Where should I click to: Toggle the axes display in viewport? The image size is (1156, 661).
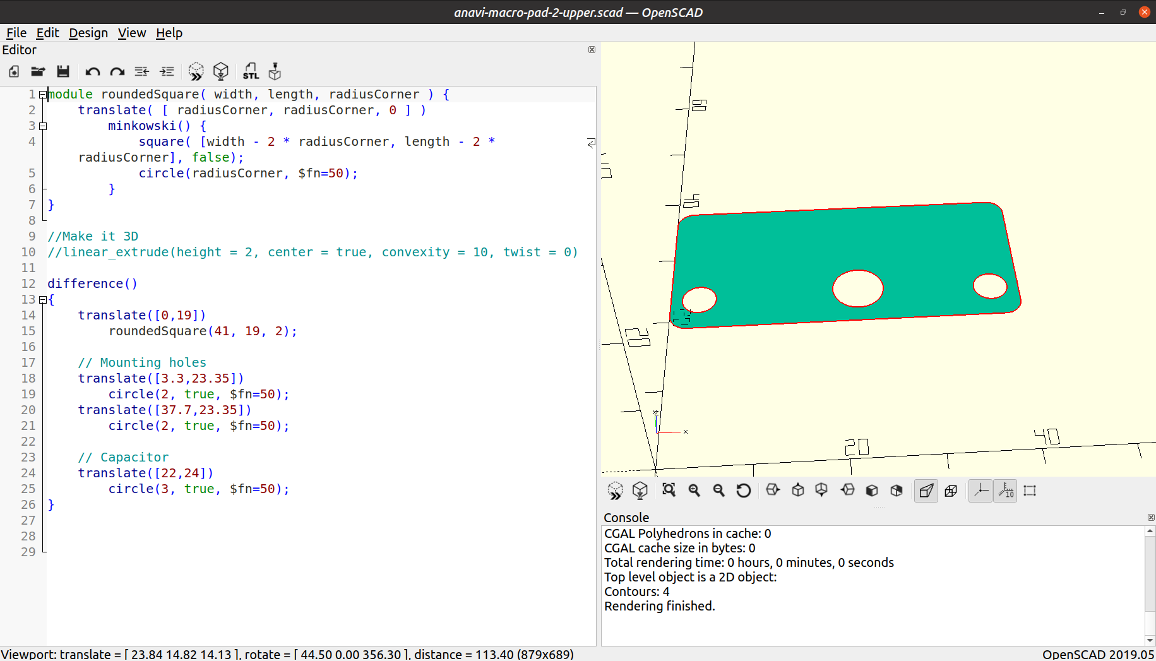coord(979,491)
